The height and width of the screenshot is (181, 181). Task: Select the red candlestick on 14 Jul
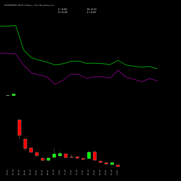coord(66,156)
